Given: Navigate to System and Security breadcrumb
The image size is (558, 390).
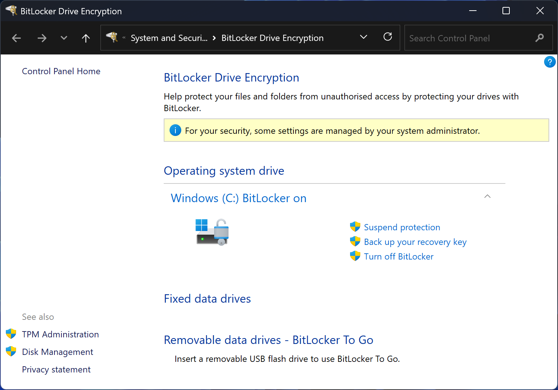Looking at the screenshot, I should [169, 38].
